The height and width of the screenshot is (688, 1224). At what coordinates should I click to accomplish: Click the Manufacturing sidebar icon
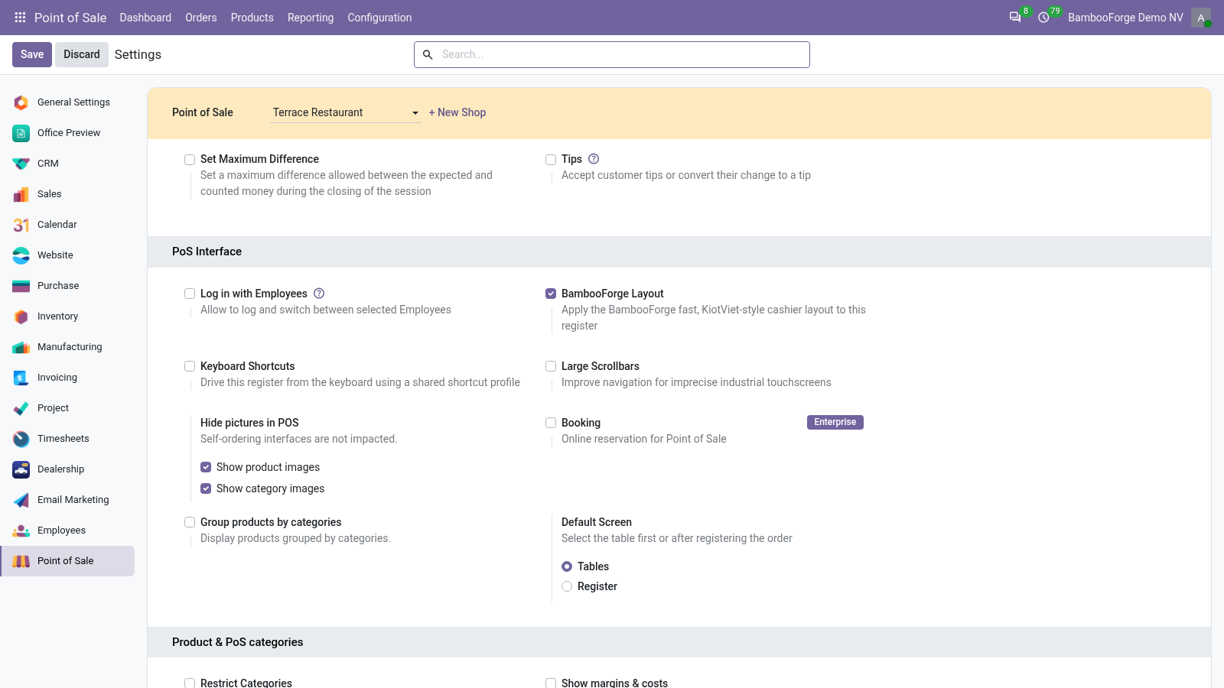21,347
